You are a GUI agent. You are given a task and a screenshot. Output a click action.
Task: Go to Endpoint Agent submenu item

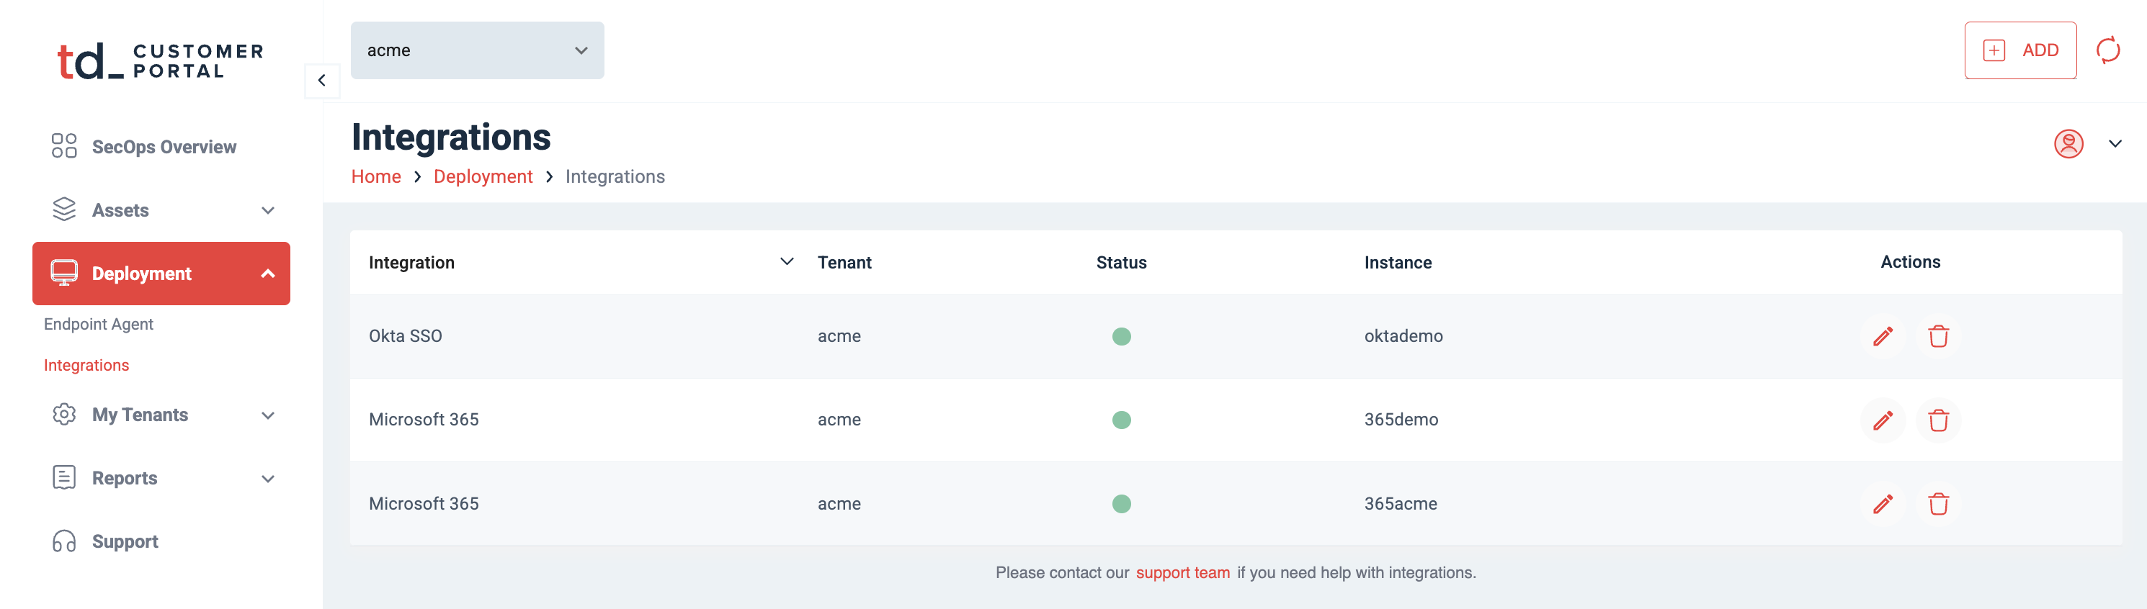[x=99, y=324]
